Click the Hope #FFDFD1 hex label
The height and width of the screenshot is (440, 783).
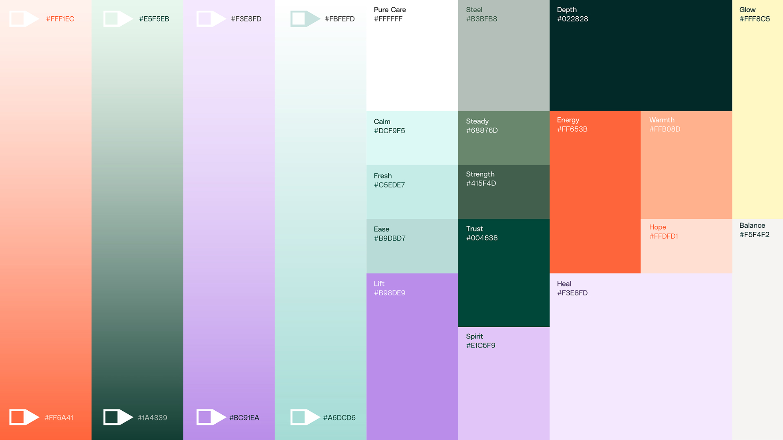664,236
